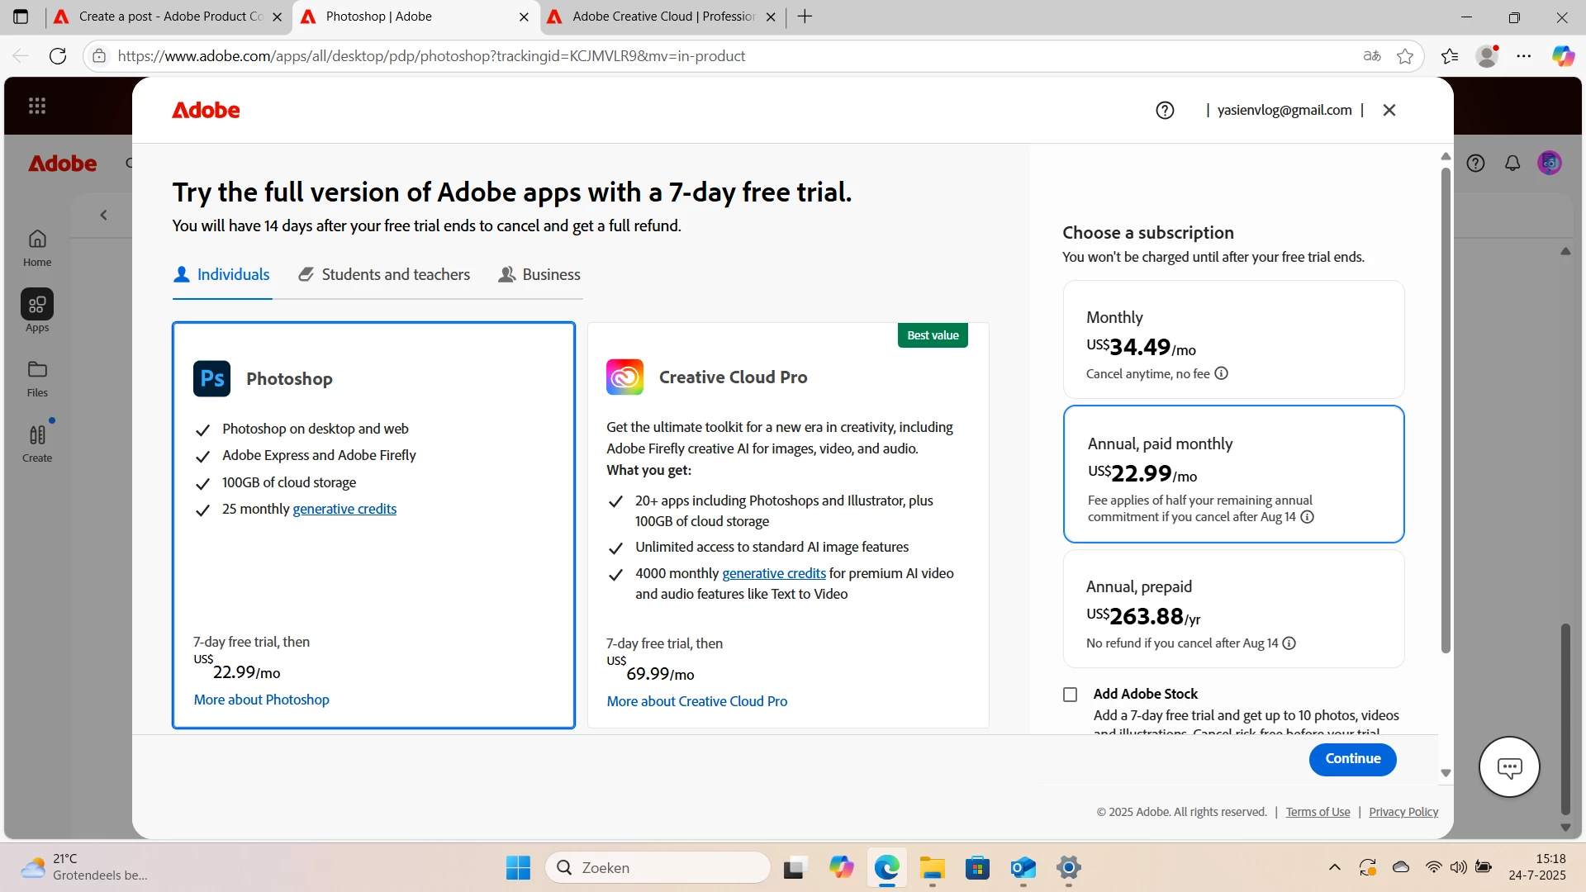Screen dimensions: 1586x892
Task: Open the apps grid launcher icon
Action: coord(37,106)
